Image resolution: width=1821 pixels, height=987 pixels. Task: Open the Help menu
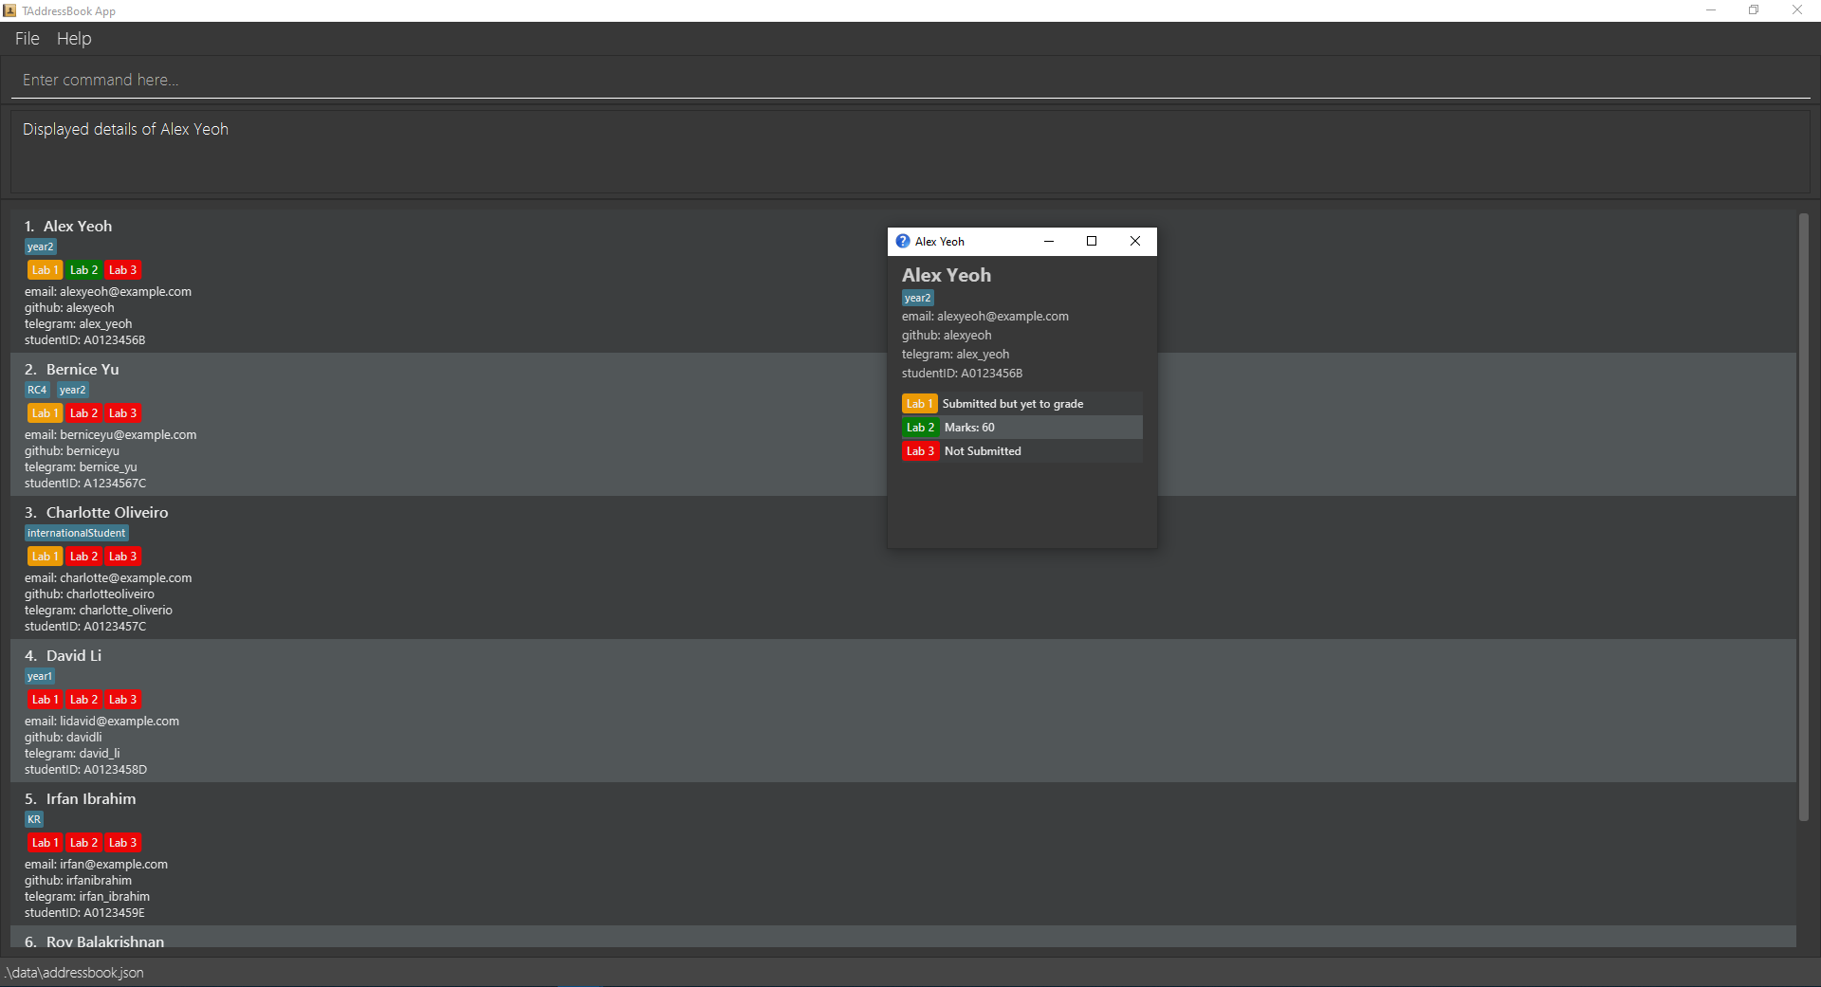pos(74,39)
